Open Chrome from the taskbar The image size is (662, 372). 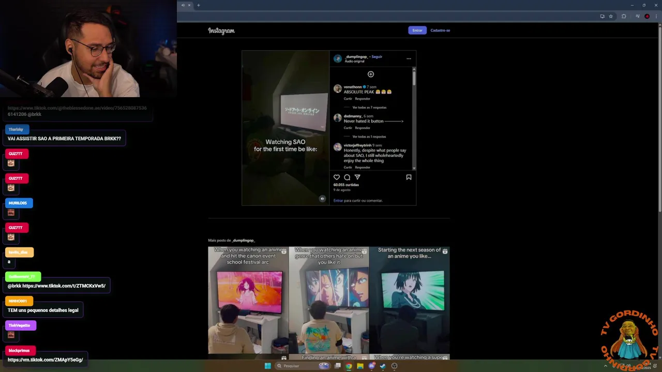pyautogui.click(x=349, y=366)
